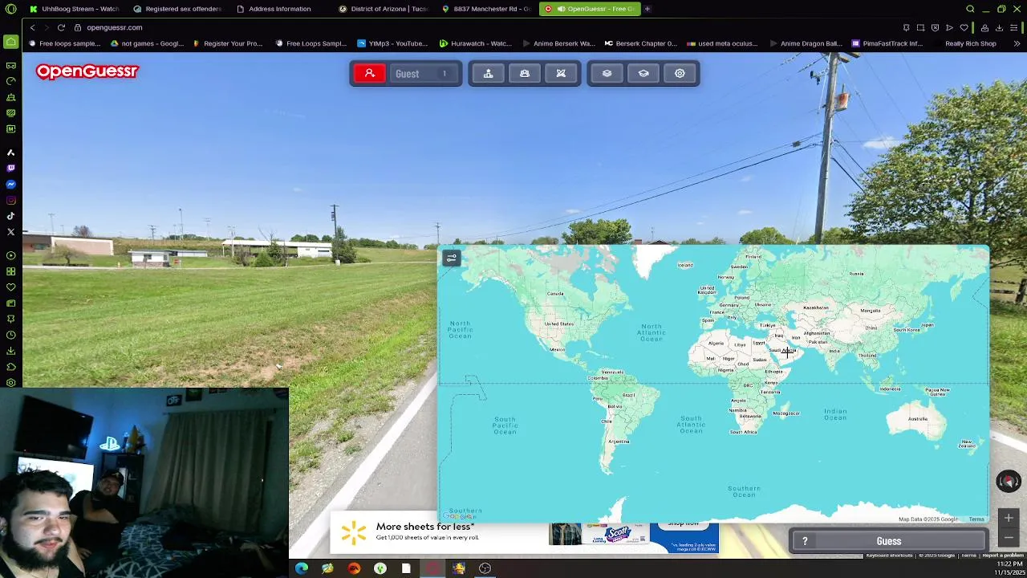Select the OpenGuessr browser tab
This screenshot has height=578, width=1027.
click(x=590, y=9)
